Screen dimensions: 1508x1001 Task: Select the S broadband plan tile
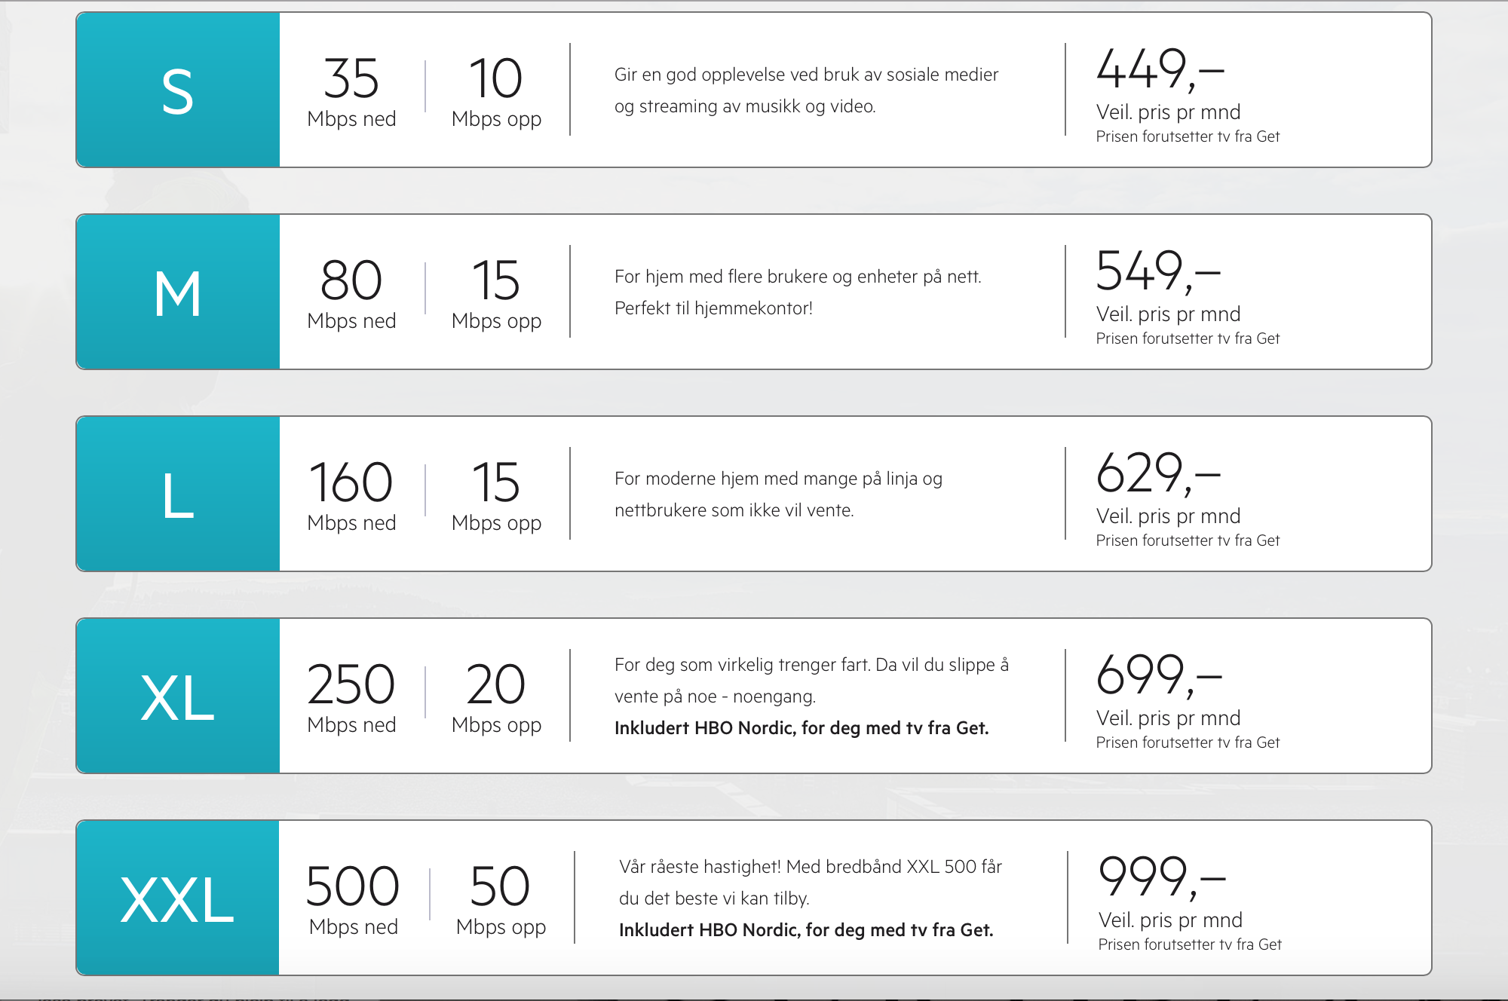754,90
